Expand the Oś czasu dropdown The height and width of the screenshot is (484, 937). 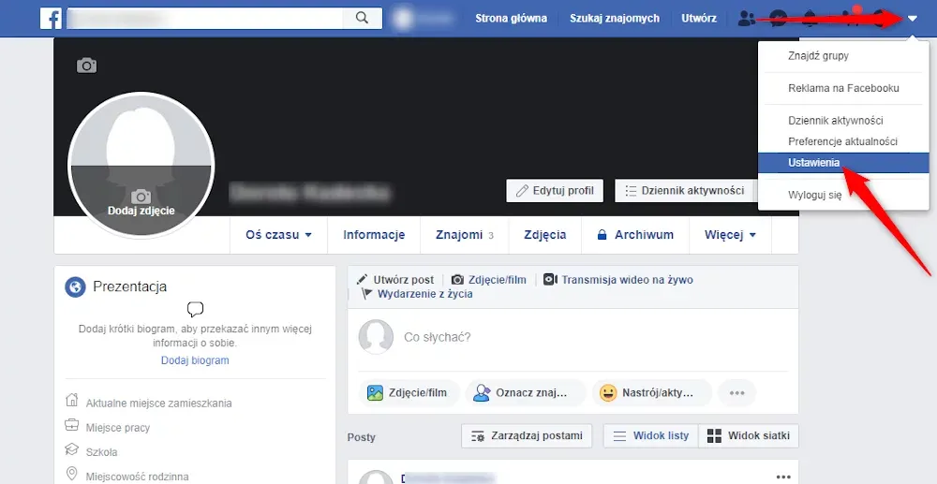278,235
